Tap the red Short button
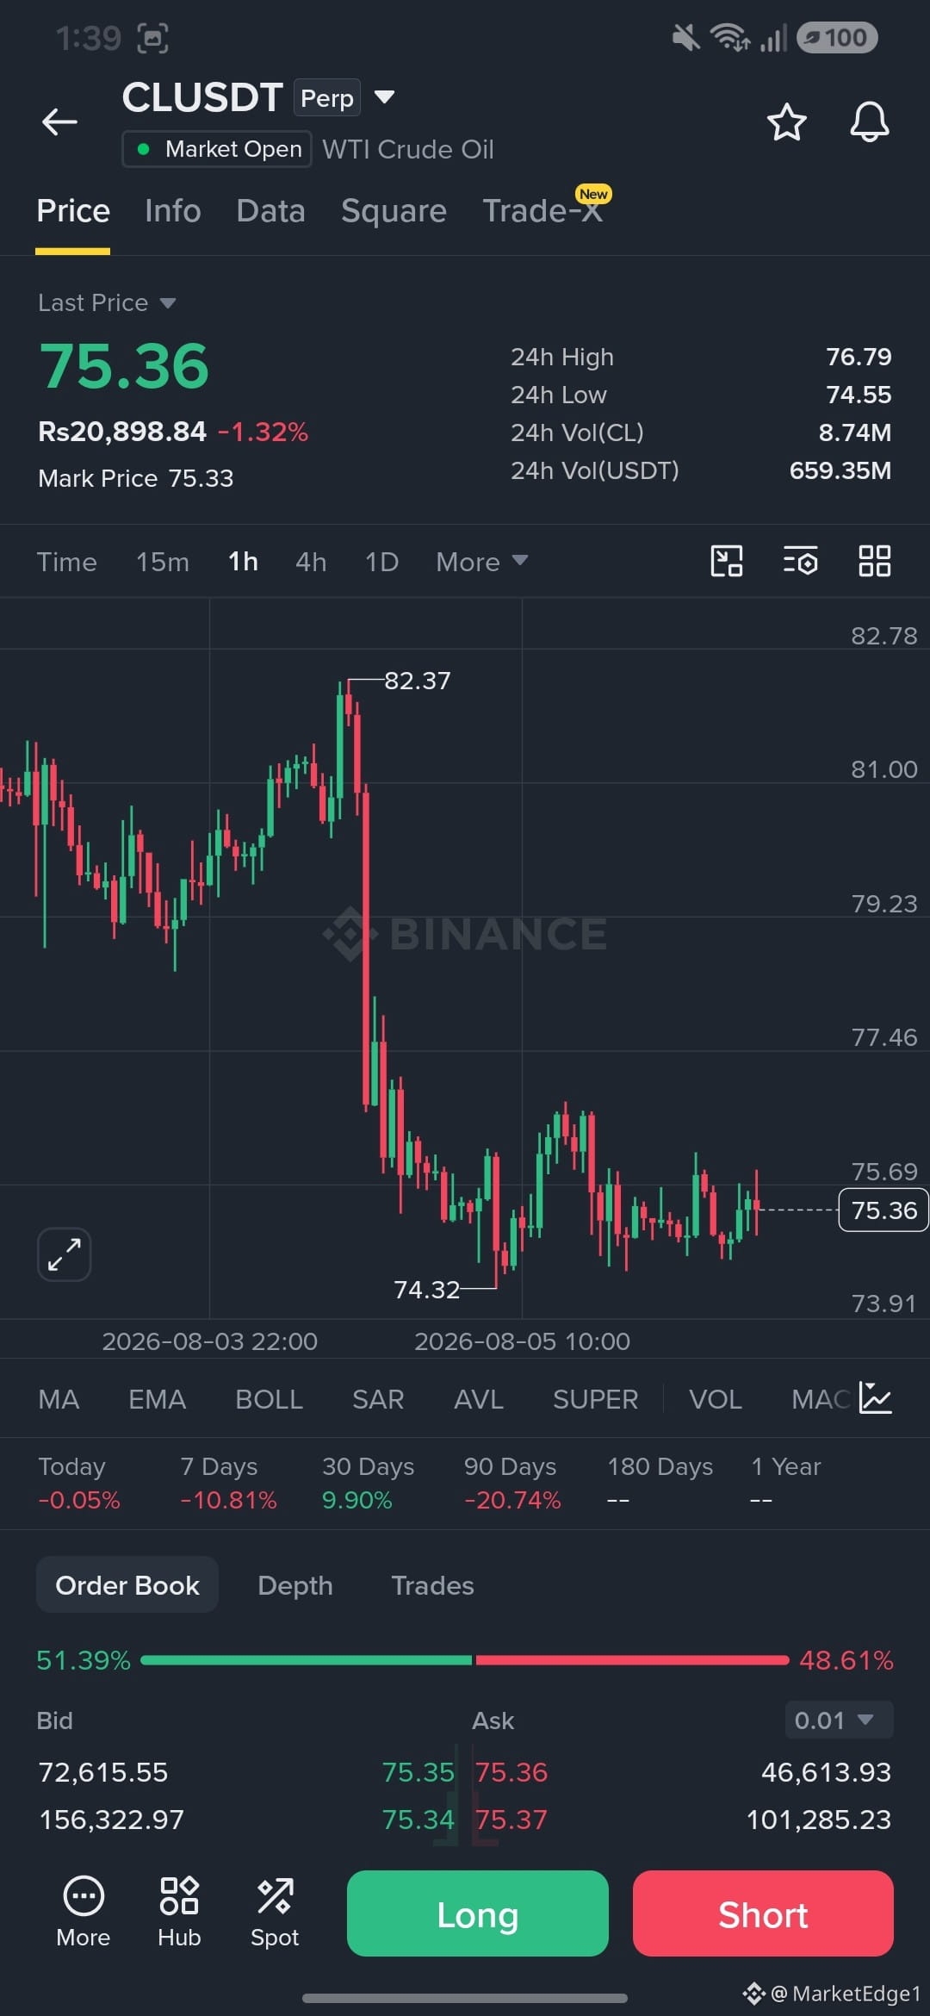930x2016 pixels. click(763, 1913)
